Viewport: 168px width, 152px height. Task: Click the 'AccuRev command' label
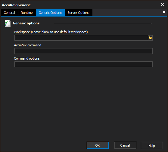[27, 45]
